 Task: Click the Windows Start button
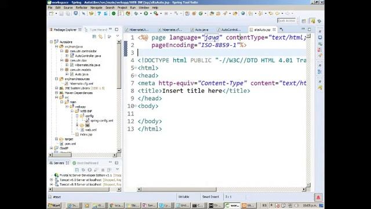click(x=54, y=205)
